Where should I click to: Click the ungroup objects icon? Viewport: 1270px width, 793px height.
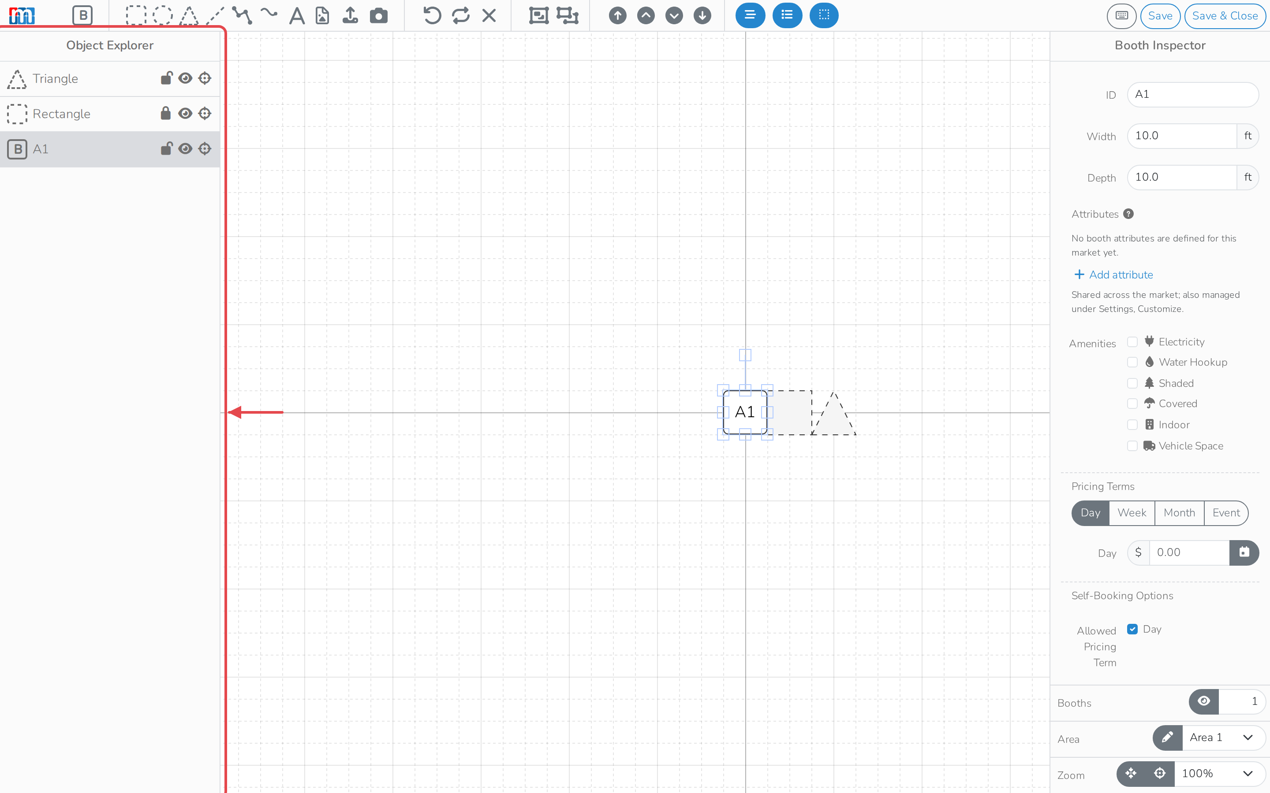tap(567, 16)
